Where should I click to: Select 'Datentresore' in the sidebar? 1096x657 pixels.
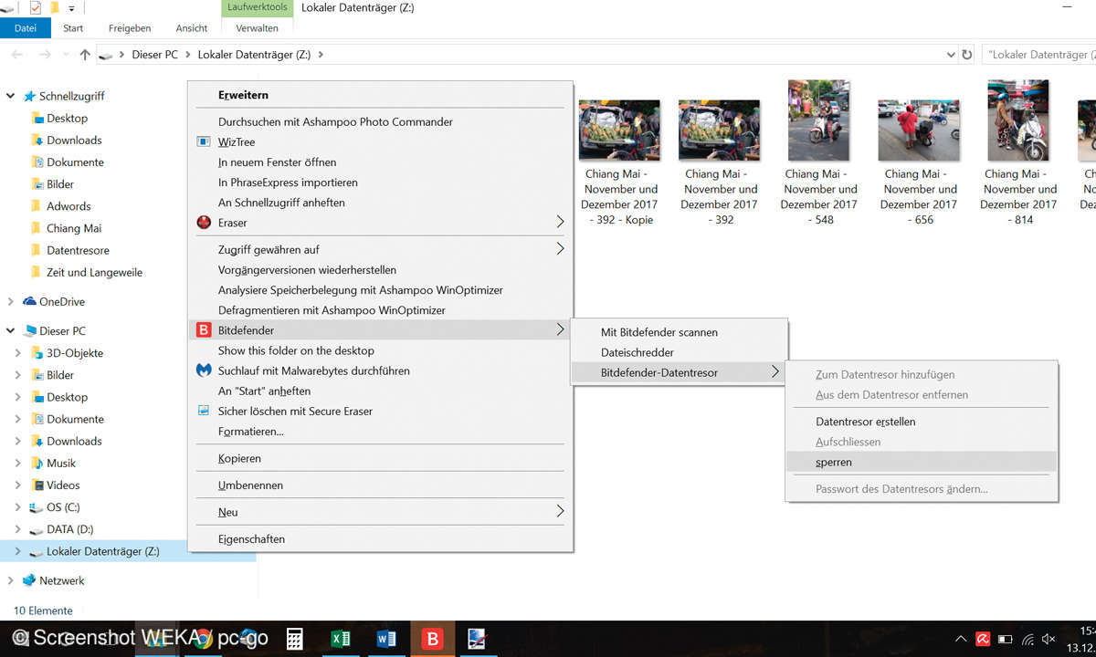point(78,250)
